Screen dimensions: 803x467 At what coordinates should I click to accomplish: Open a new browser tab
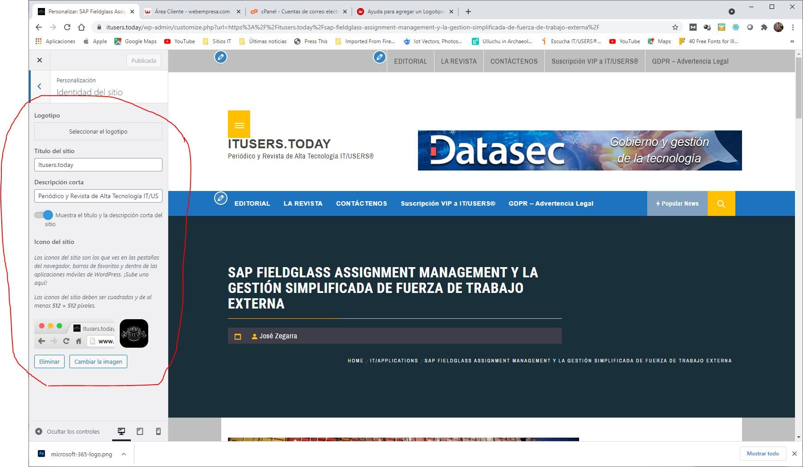(468, 12)
